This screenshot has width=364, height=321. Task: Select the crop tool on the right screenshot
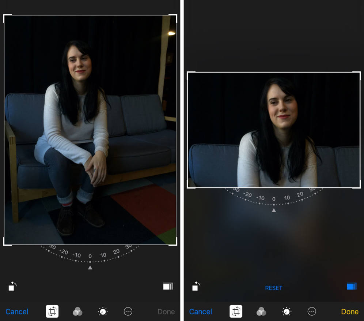tap(235, 311)
